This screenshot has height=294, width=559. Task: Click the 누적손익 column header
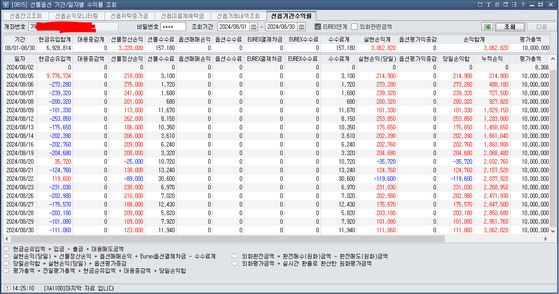coord(491,59)
